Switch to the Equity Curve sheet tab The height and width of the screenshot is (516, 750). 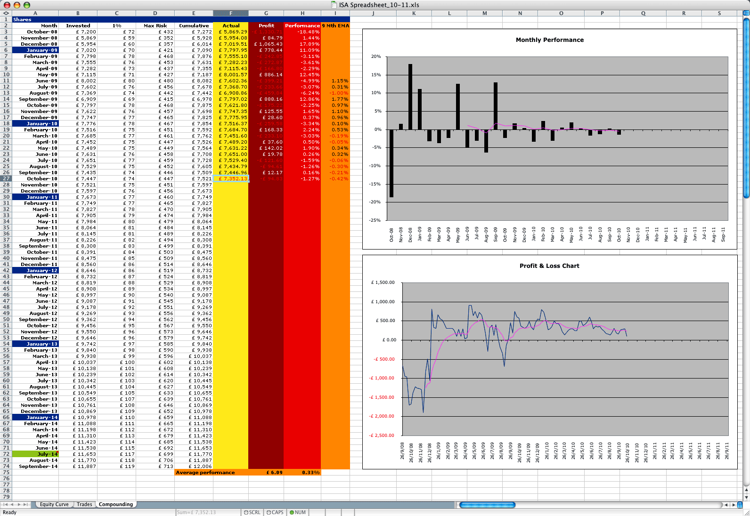54,504
